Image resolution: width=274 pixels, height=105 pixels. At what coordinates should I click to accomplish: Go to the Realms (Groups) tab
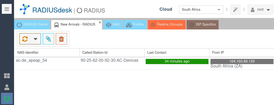tap(167, 24)
